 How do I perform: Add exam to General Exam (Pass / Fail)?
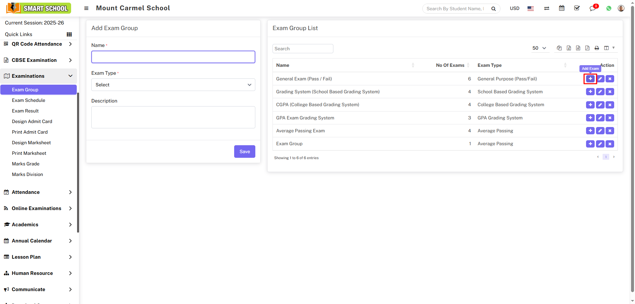coord(590,79)
